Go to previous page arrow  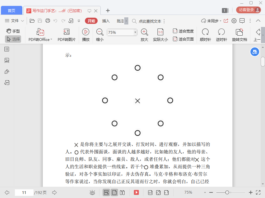tap(7, 192)
